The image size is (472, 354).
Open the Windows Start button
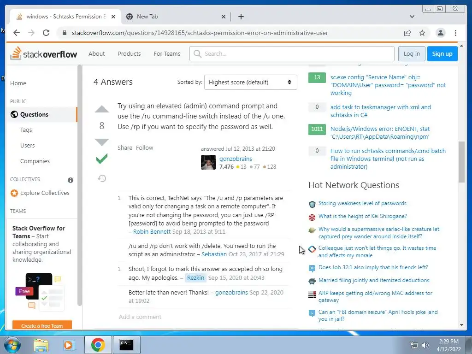coord(12,345)
